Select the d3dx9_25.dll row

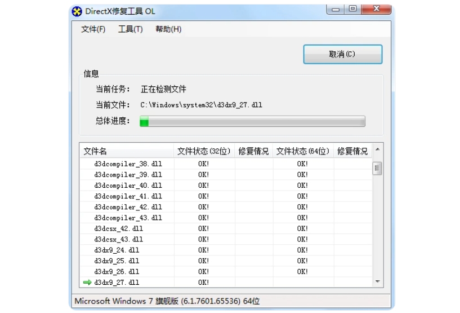(x=226, y=261)
